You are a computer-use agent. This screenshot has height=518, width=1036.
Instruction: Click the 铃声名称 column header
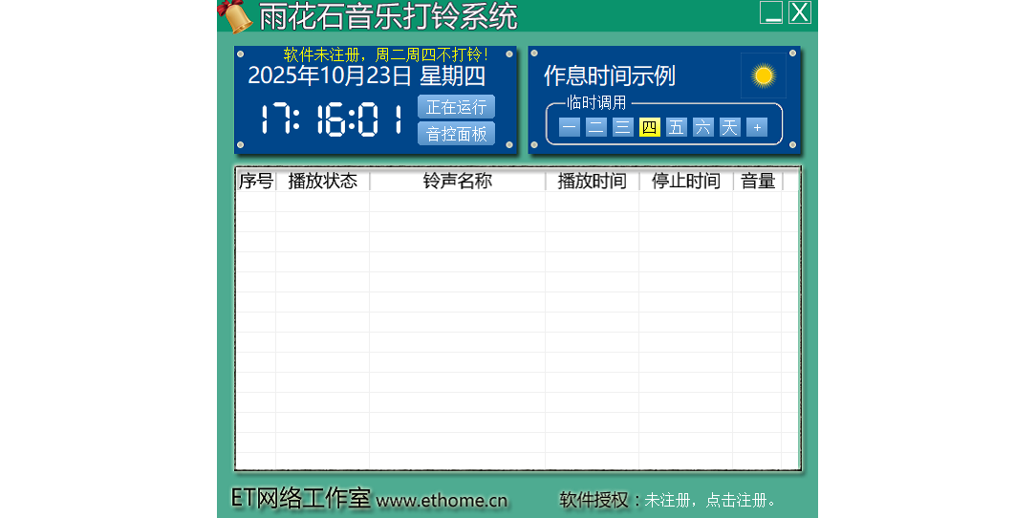pos(457,182)
